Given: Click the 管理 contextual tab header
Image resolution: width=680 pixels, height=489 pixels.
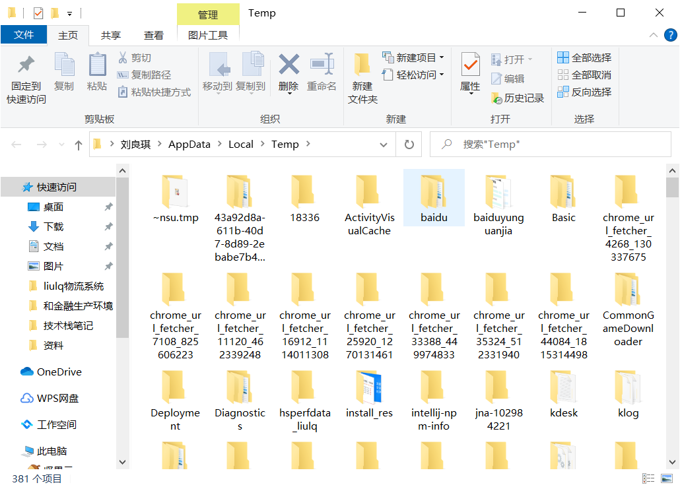Looking at the screenshot, I should pyautogui.click(x=208, y=15).
